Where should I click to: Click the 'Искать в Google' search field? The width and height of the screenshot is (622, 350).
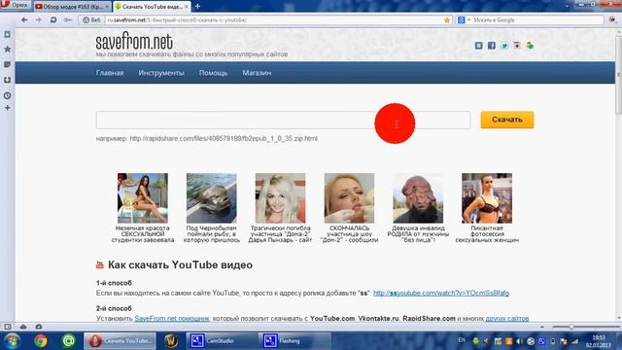click(x=537, y=19)
